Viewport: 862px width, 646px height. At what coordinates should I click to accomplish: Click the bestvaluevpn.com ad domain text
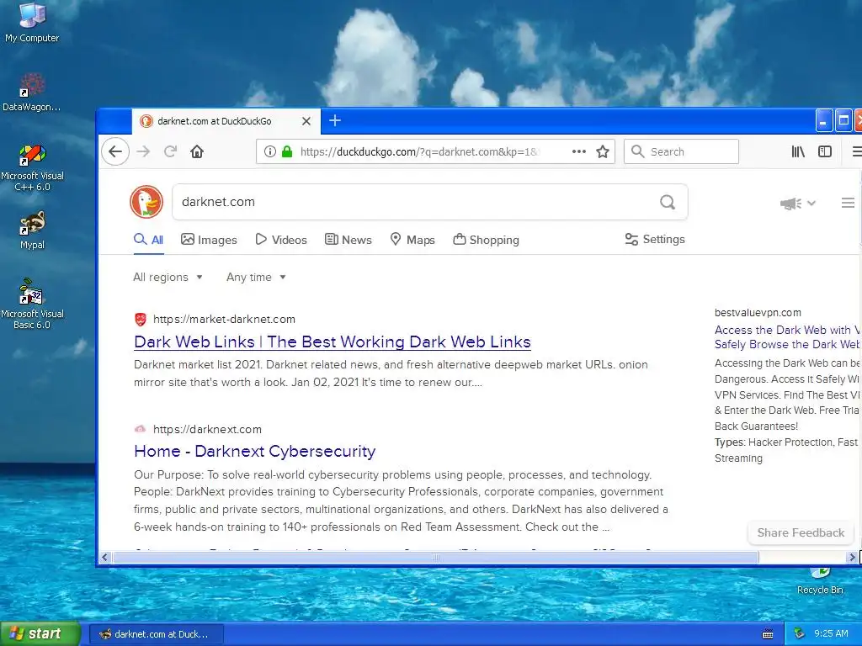point(758,313)
